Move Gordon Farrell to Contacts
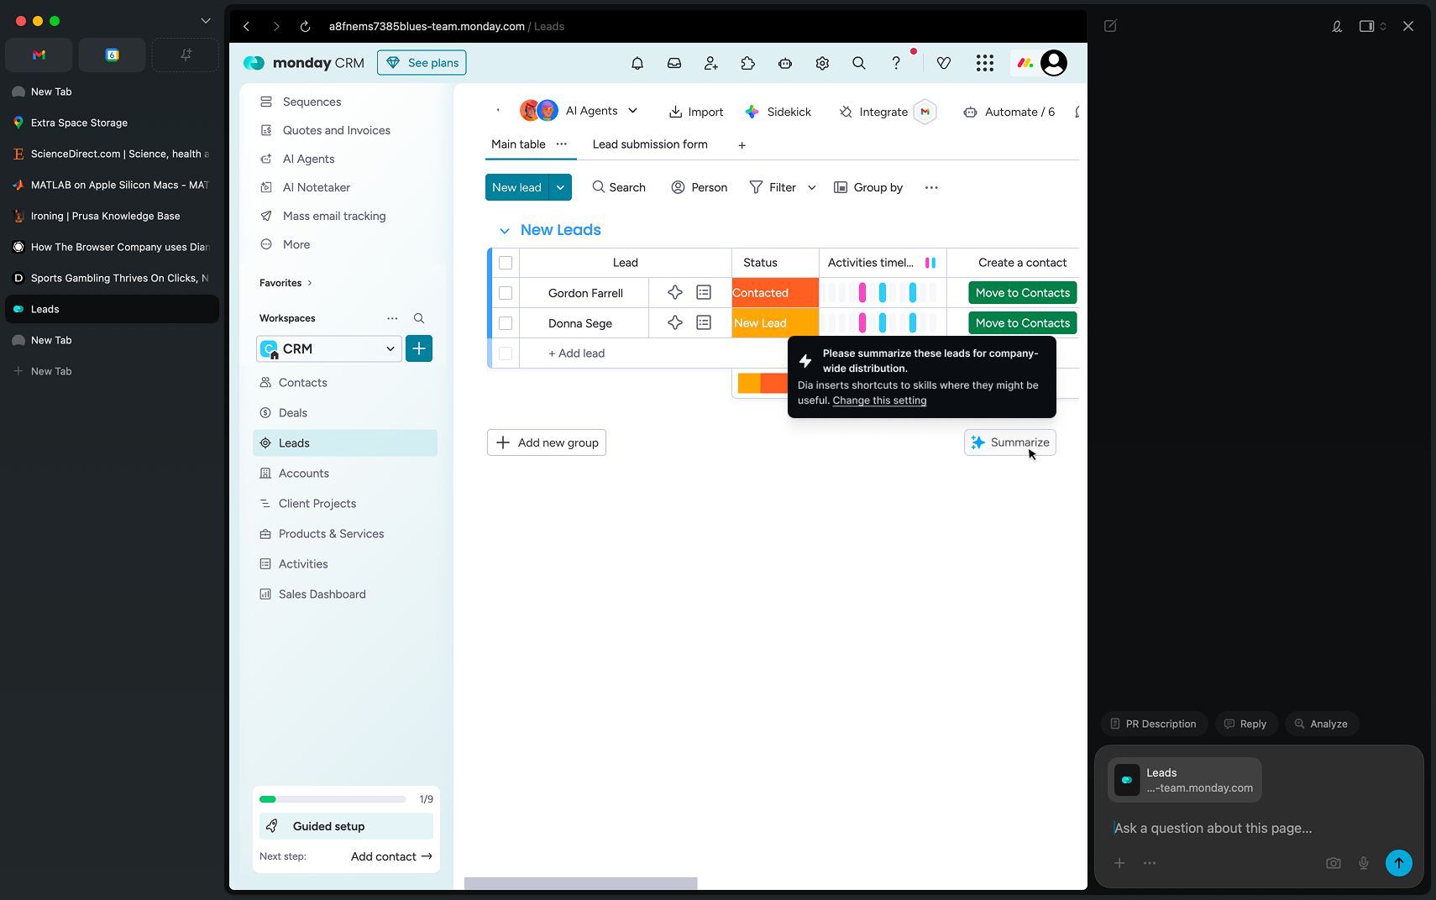The width and height of the screenshot is (1436, 900). (1022, 293)
